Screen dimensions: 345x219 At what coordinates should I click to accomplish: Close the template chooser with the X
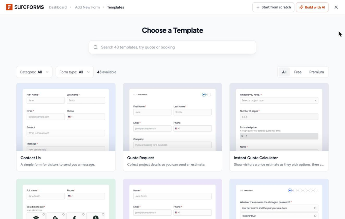tap(336, 7)
